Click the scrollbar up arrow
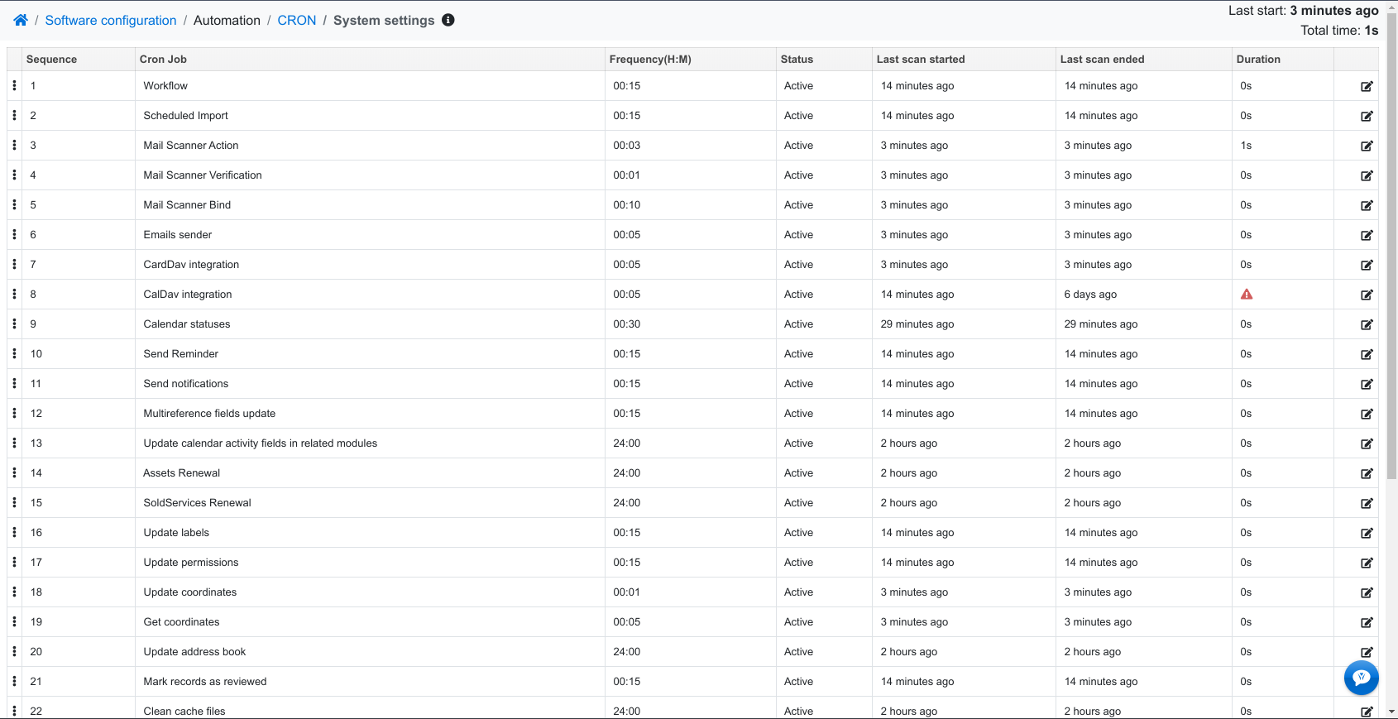Image resolution: width=1398 pixels, height=719 pixels. [1391, 6]
